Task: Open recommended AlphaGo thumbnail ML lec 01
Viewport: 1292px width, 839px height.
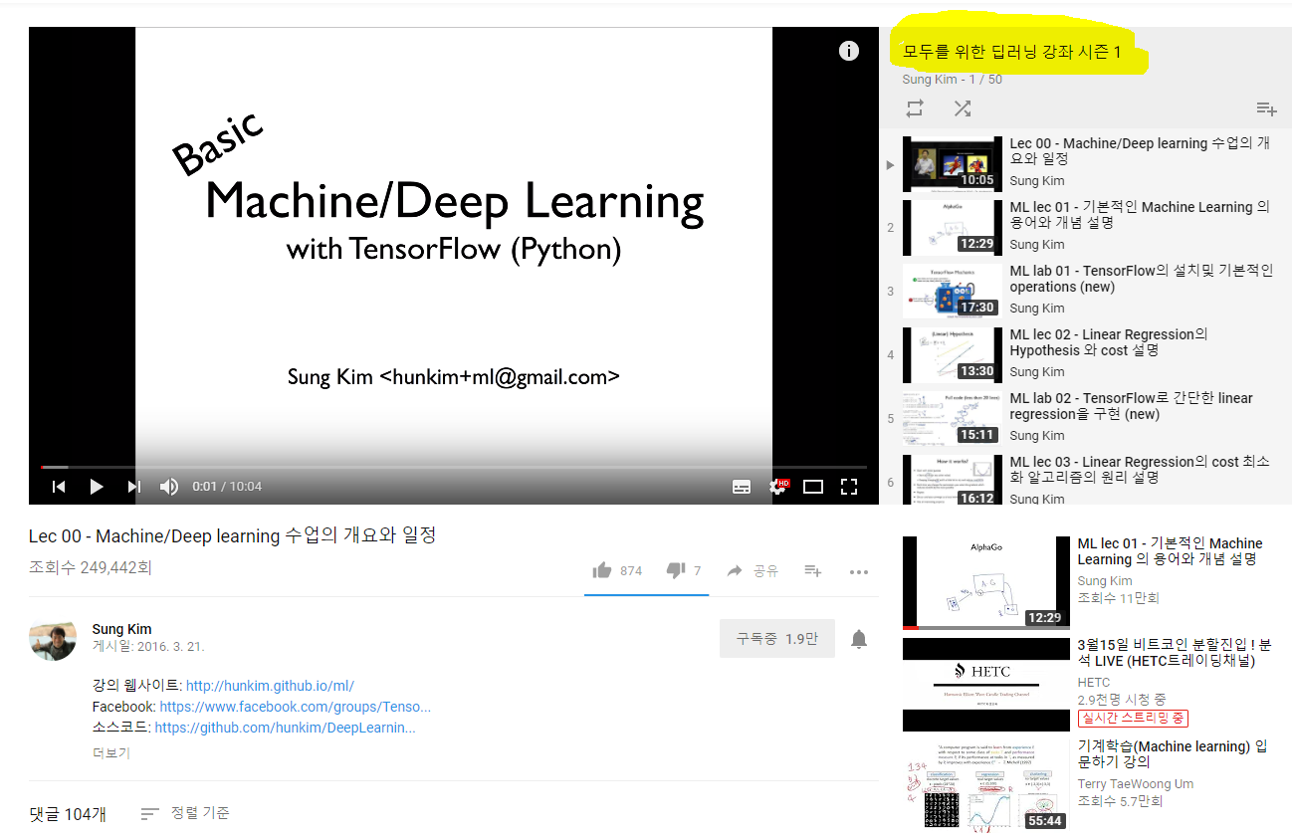Action: [x=986, y=583]
